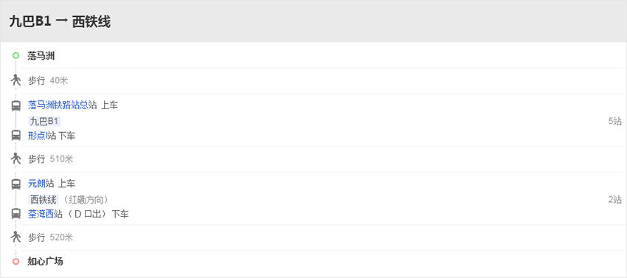Click the walking icon next to 步行 520米
The width and height of the screenshot is (627, 278).
pos(16,237)
